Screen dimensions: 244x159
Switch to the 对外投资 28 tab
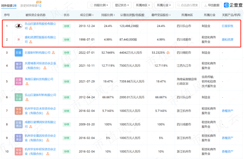(9, 6)
